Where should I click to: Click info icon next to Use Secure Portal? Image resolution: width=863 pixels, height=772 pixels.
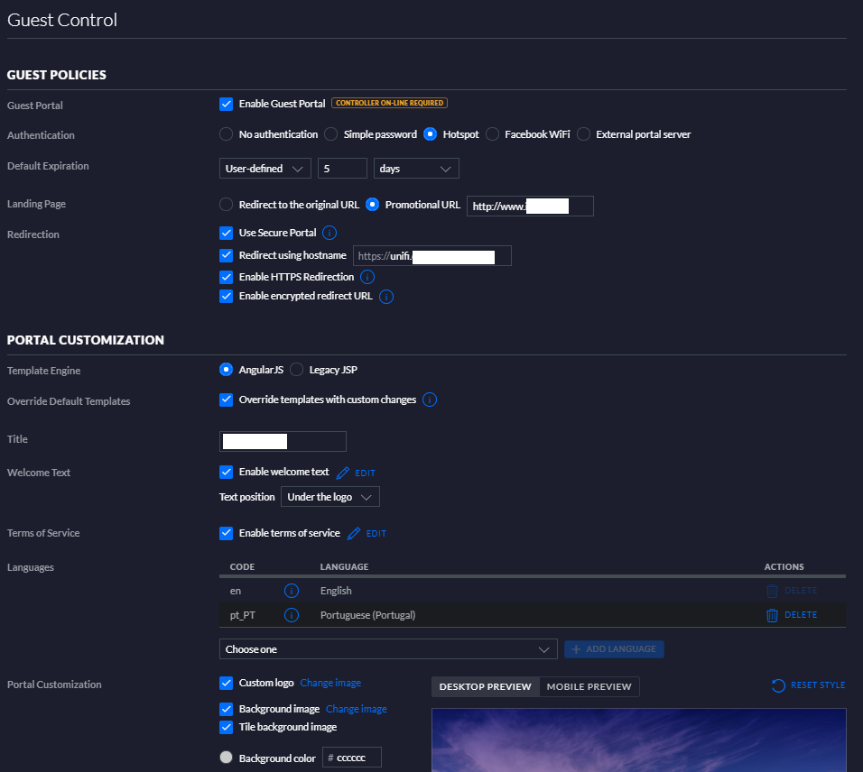[329, 234]
